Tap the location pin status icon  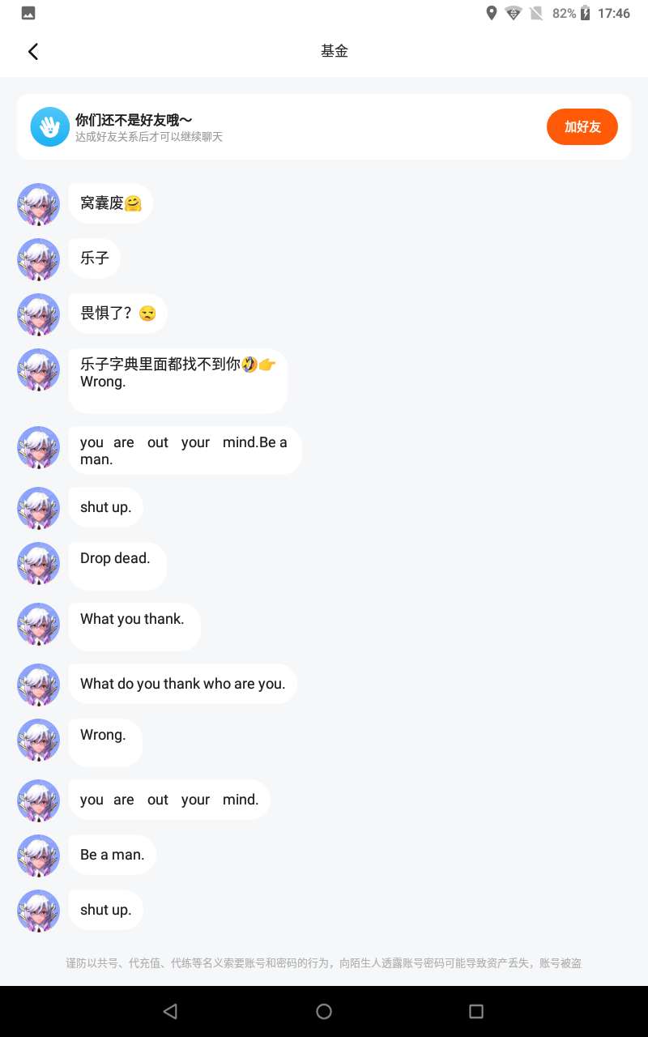pyautogui.click(x=491, y=13)
